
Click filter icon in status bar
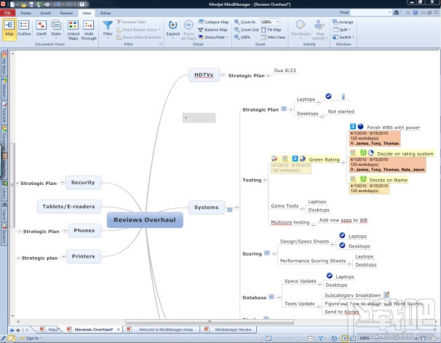(x=320, y=338)
